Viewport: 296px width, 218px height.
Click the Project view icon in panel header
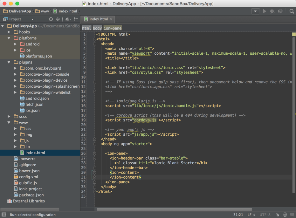coord(5,19)
